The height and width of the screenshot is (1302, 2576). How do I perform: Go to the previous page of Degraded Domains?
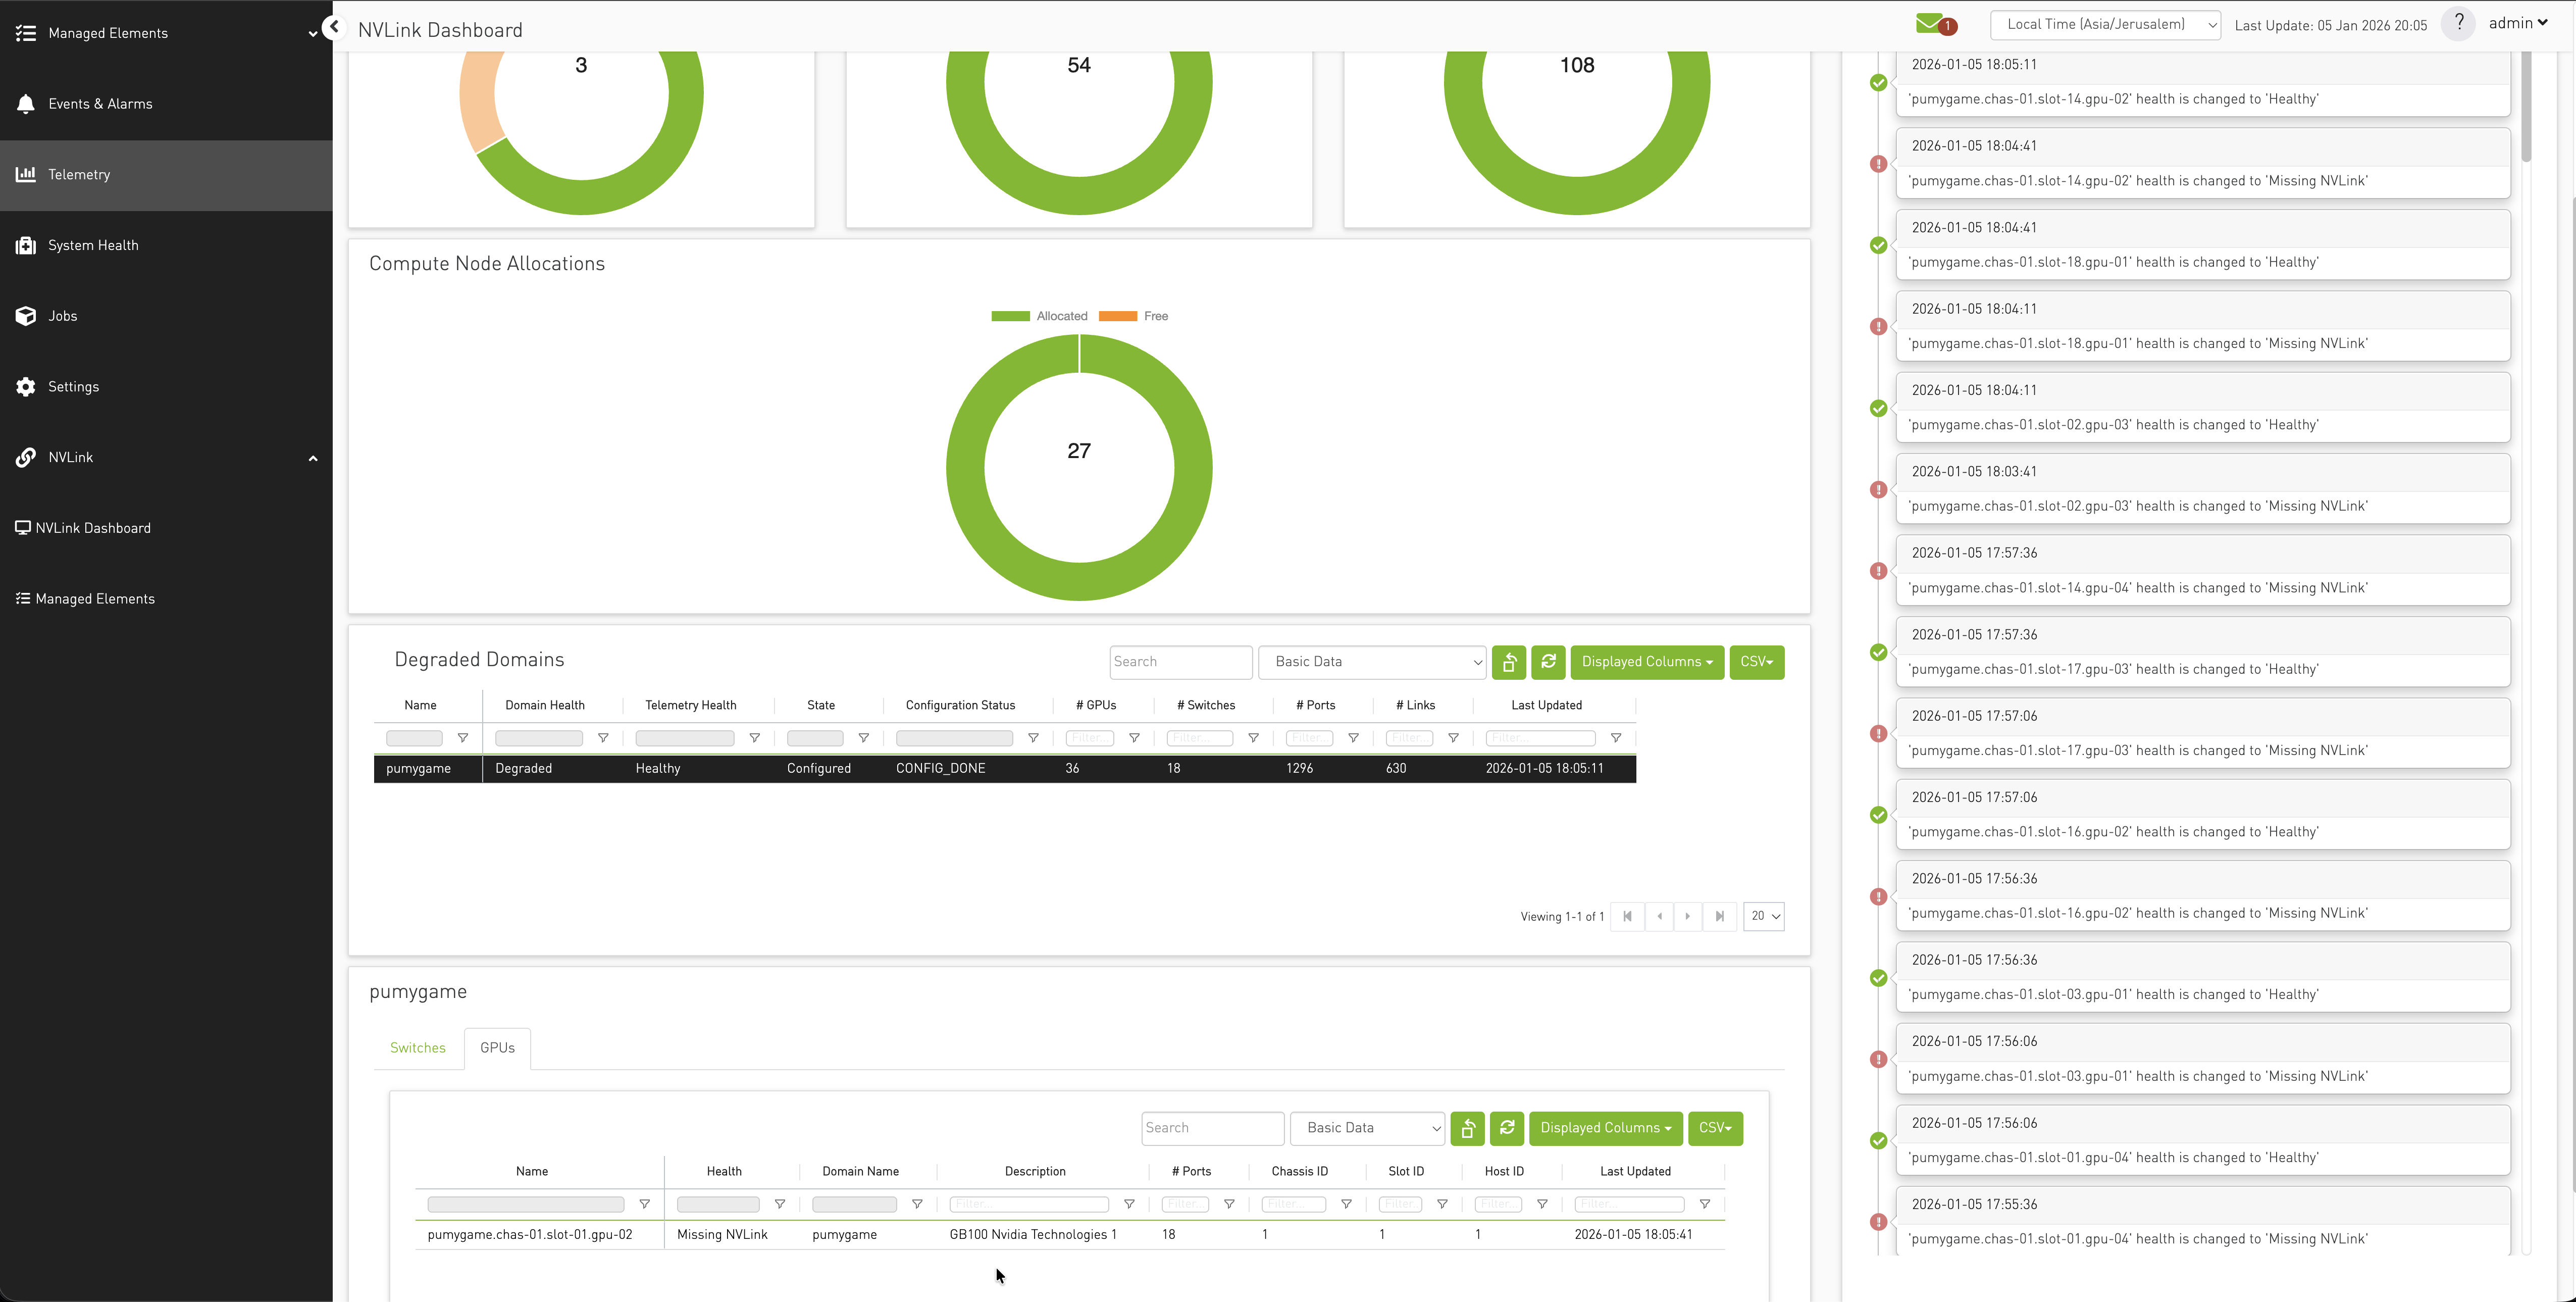pos(1659,916)
